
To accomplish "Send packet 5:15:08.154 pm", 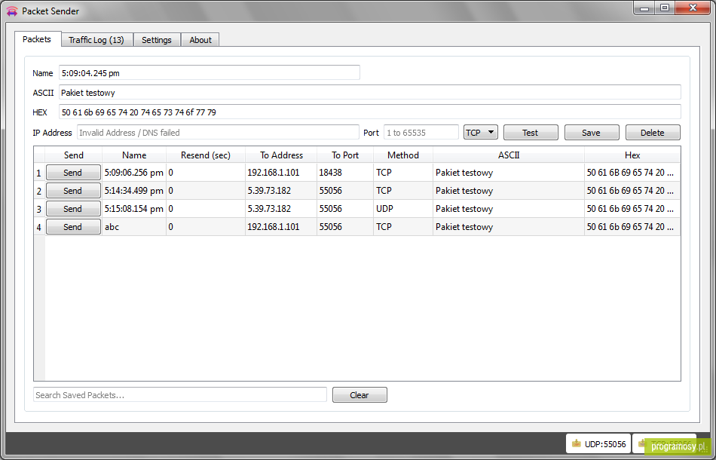I will pyautogui.click(x=73, y=209).
